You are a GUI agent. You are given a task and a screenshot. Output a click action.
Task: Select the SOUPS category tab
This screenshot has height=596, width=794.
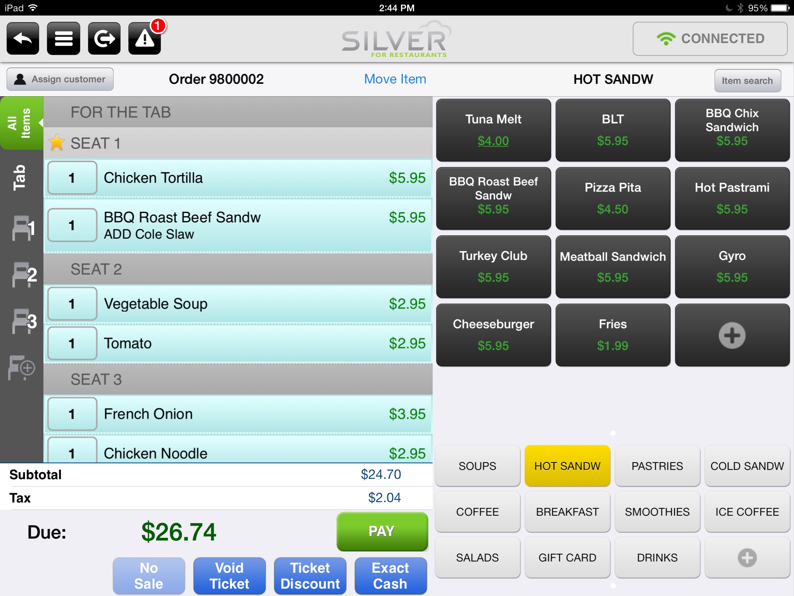(x=478, y=466)
